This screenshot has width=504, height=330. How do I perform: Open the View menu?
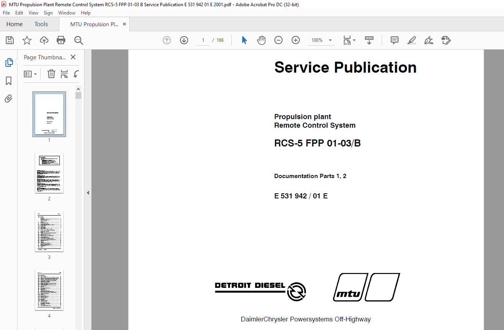[34, 13]
